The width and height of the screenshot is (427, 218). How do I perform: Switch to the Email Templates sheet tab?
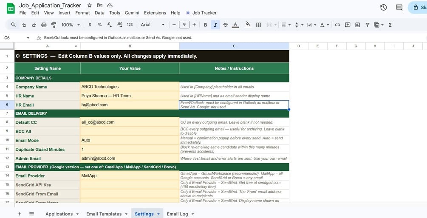104,214
